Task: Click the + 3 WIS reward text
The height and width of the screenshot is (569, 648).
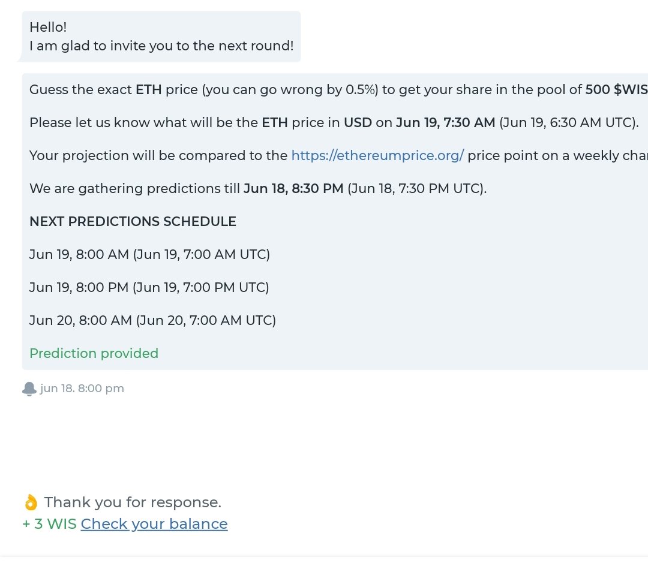Action: [50, 523]
